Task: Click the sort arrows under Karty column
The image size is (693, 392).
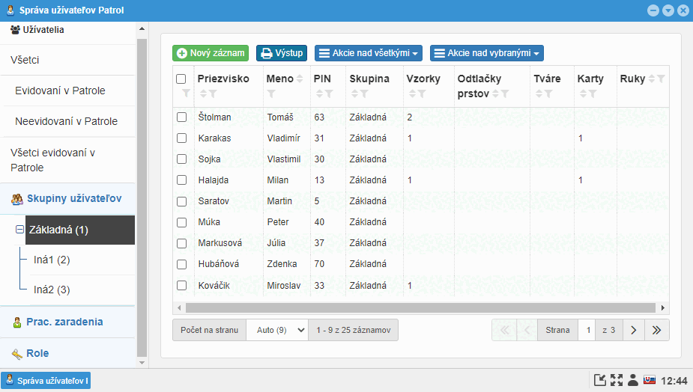Action: point(583,94)
